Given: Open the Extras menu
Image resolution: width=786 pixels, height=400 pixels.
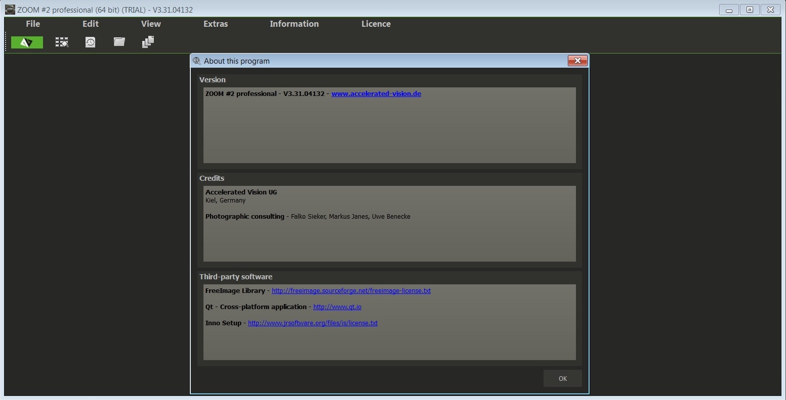Looking at the screenshot, I should tap(216, 24).
